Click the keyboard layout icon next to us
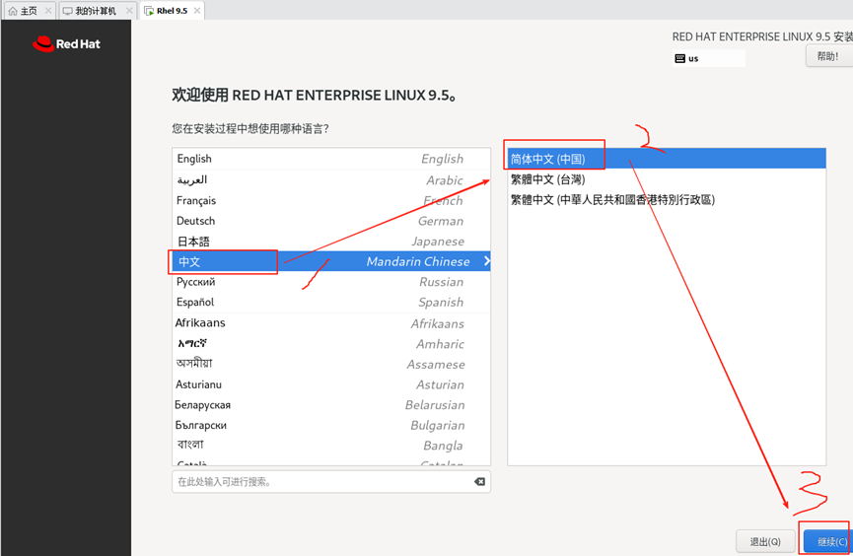The image size is (853, 556). coord(680,58)
